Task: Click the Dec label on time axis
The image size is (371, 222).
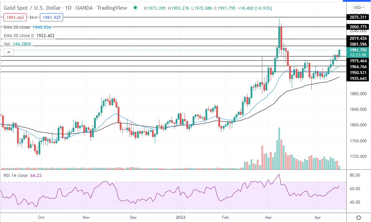Action: click(x=133, y=217)
